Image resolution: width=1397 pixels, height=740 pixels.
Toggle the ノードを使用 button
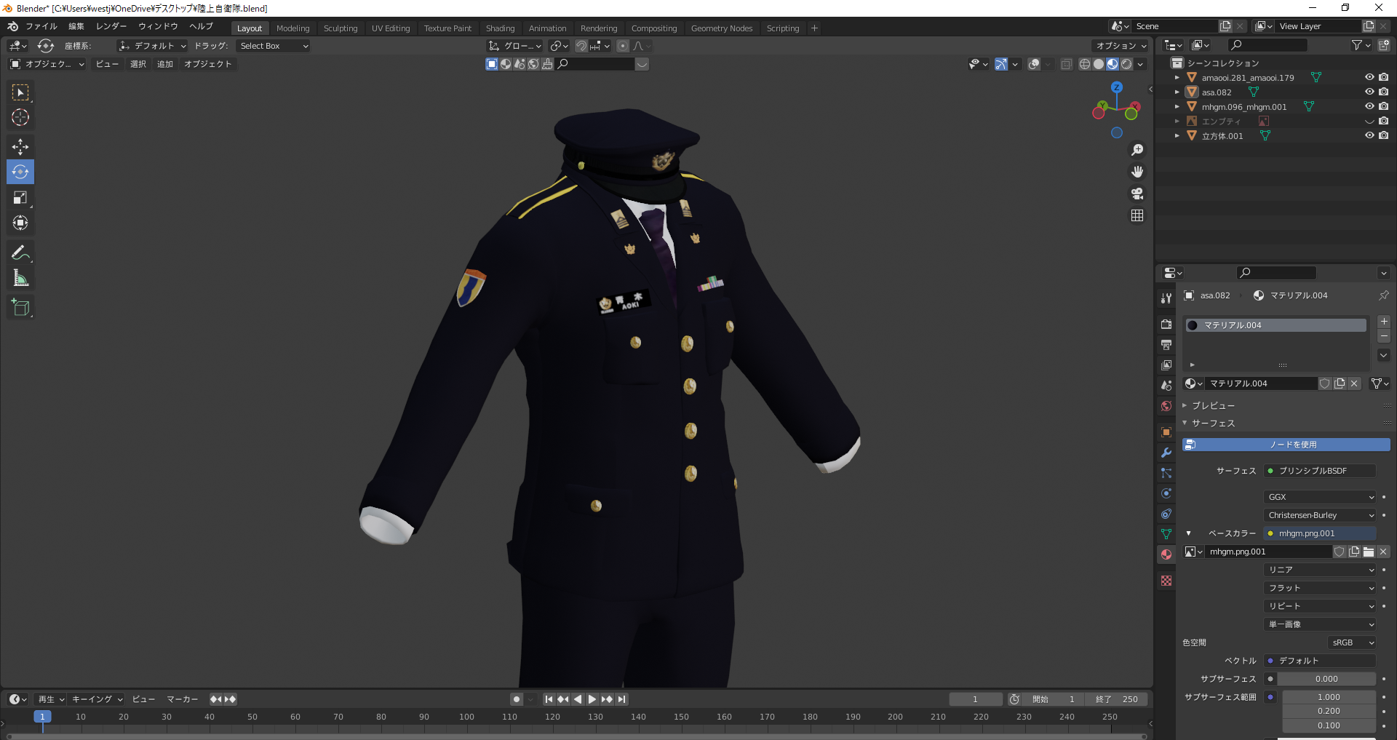[x=1286, y=445]
